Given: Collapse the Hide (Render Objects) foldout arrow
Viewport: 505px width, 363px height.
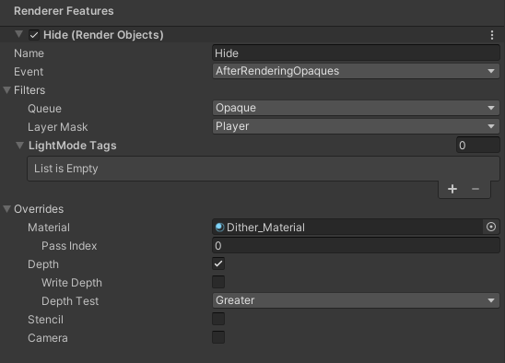Looking at the screenshot, I should (x=19, y=34).
